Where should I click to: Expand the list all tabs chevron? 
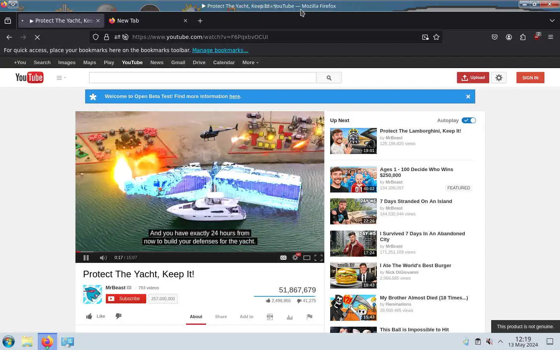552,21
